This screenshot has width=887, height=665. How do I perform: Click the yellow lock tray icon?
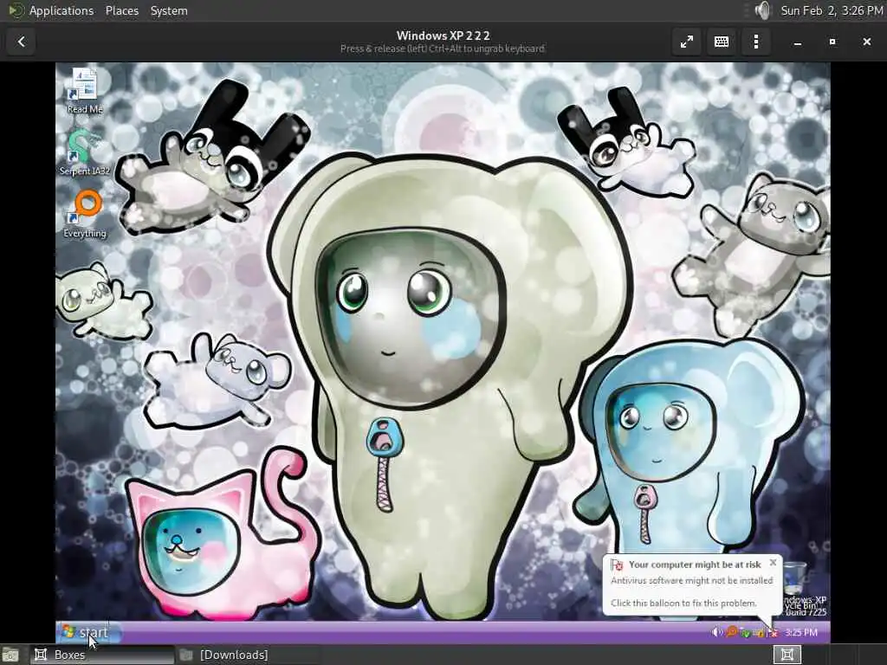760,633
